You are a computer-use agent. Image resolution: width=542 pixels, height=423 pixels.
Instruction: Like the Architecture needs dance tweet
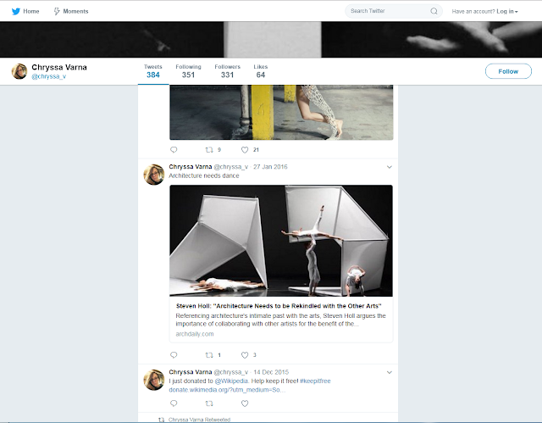(245, 355)
